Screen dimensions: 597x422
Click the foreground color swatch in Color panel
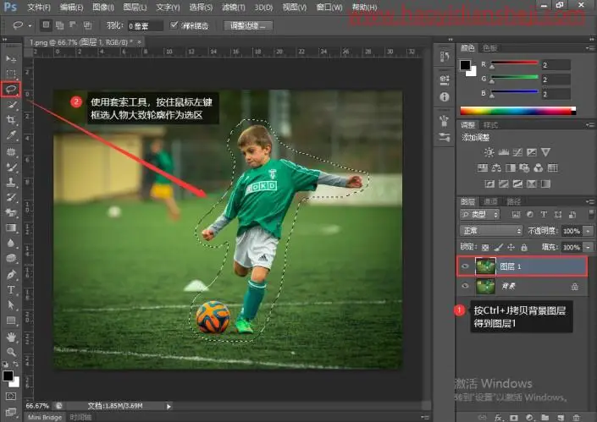465,65
